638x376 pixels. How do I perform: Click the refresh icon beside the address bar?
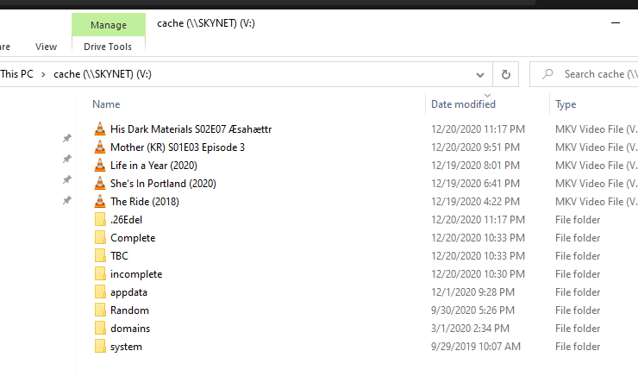[506, 74]
